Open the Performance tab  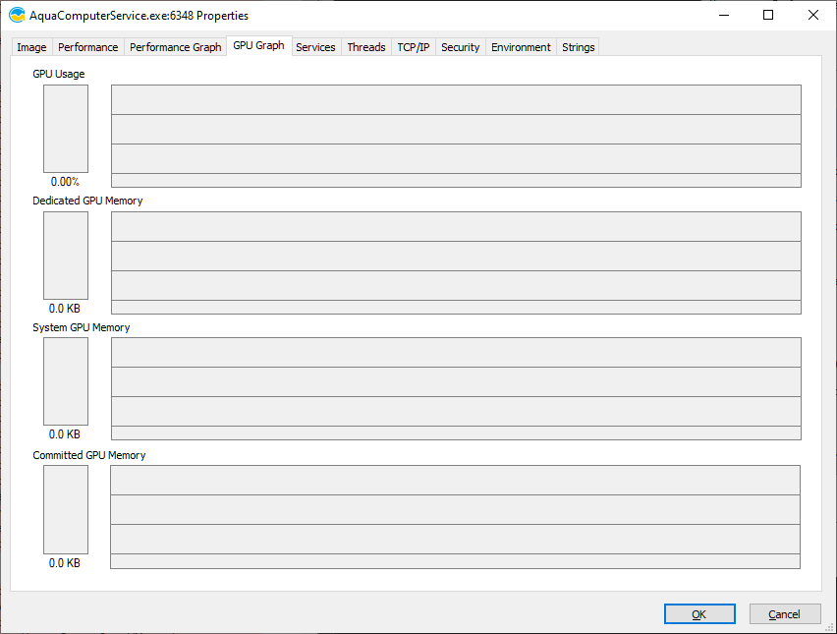[87, 47]
